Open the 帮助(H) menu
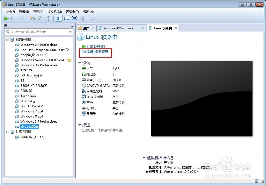The height and width of the screenshot is (185, 266). click(x=88, y=12)
